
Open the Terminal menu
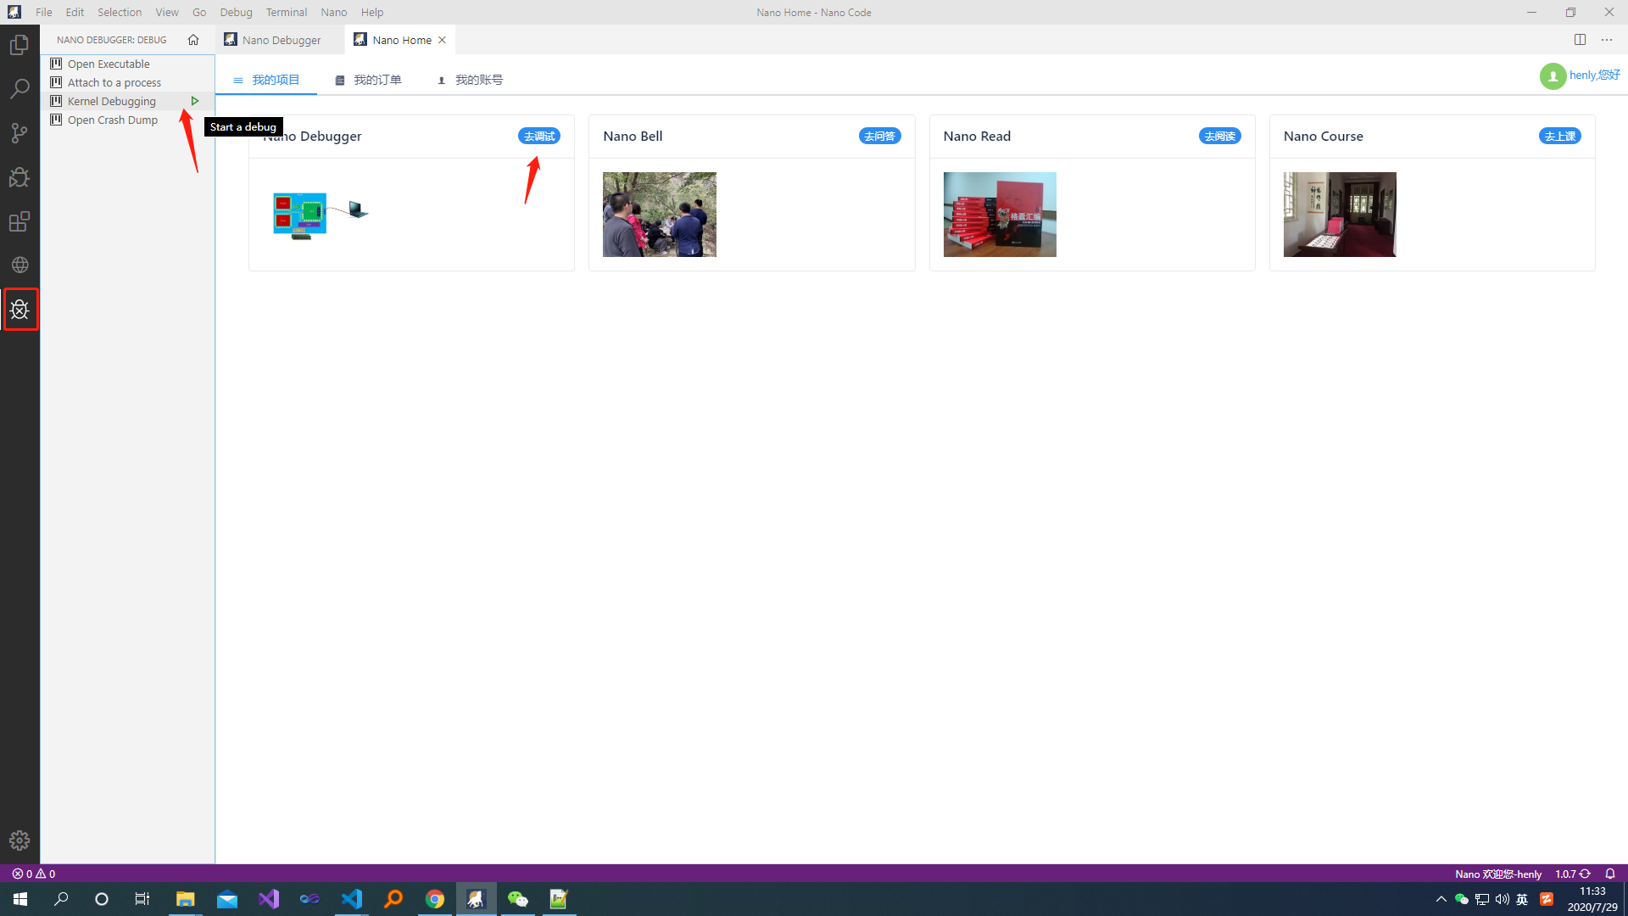click(287, 12)
